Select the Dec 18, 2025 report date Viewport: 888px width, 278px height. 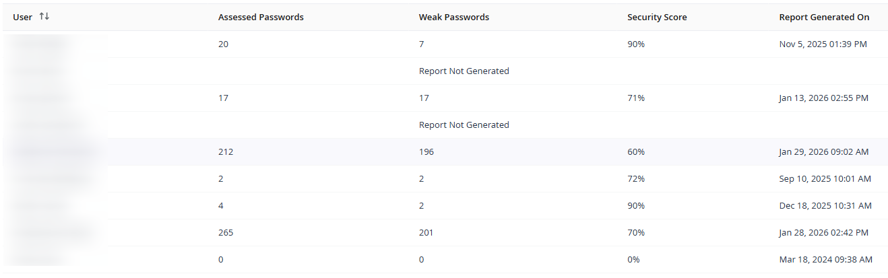825,205
